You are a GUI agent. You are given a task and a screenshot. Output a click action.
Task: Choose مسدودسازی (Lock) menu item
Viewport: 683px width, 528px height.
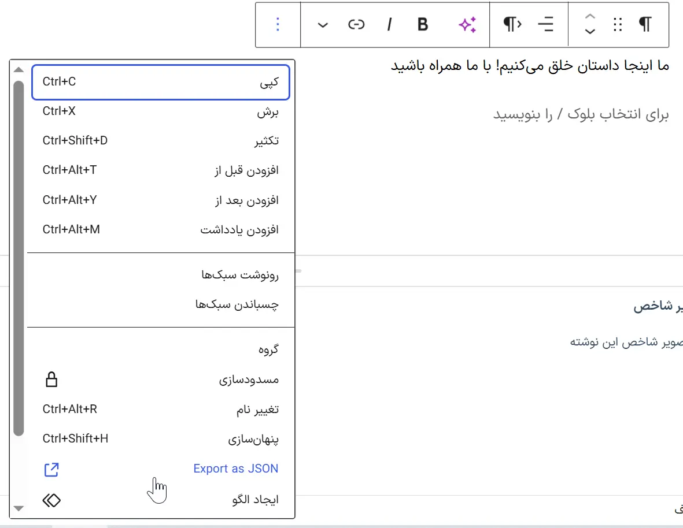point(161,380)
